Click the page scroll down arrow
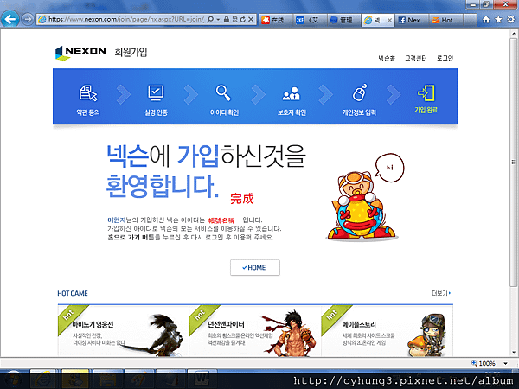This screenshot has height=389, width=519. click(x=513, y=352)
